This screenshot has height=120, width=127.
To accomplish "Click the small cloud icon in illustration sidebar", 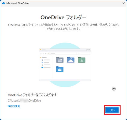I will (x=42, y=67).
